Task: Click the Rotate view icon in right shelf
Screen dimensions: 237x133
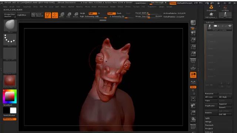Action: (x=193, y=120)
